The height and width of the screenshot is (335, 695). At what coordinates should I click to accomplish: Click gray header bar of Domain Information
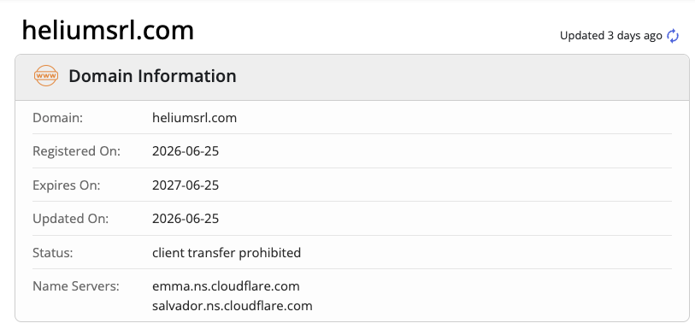(352, 77)
